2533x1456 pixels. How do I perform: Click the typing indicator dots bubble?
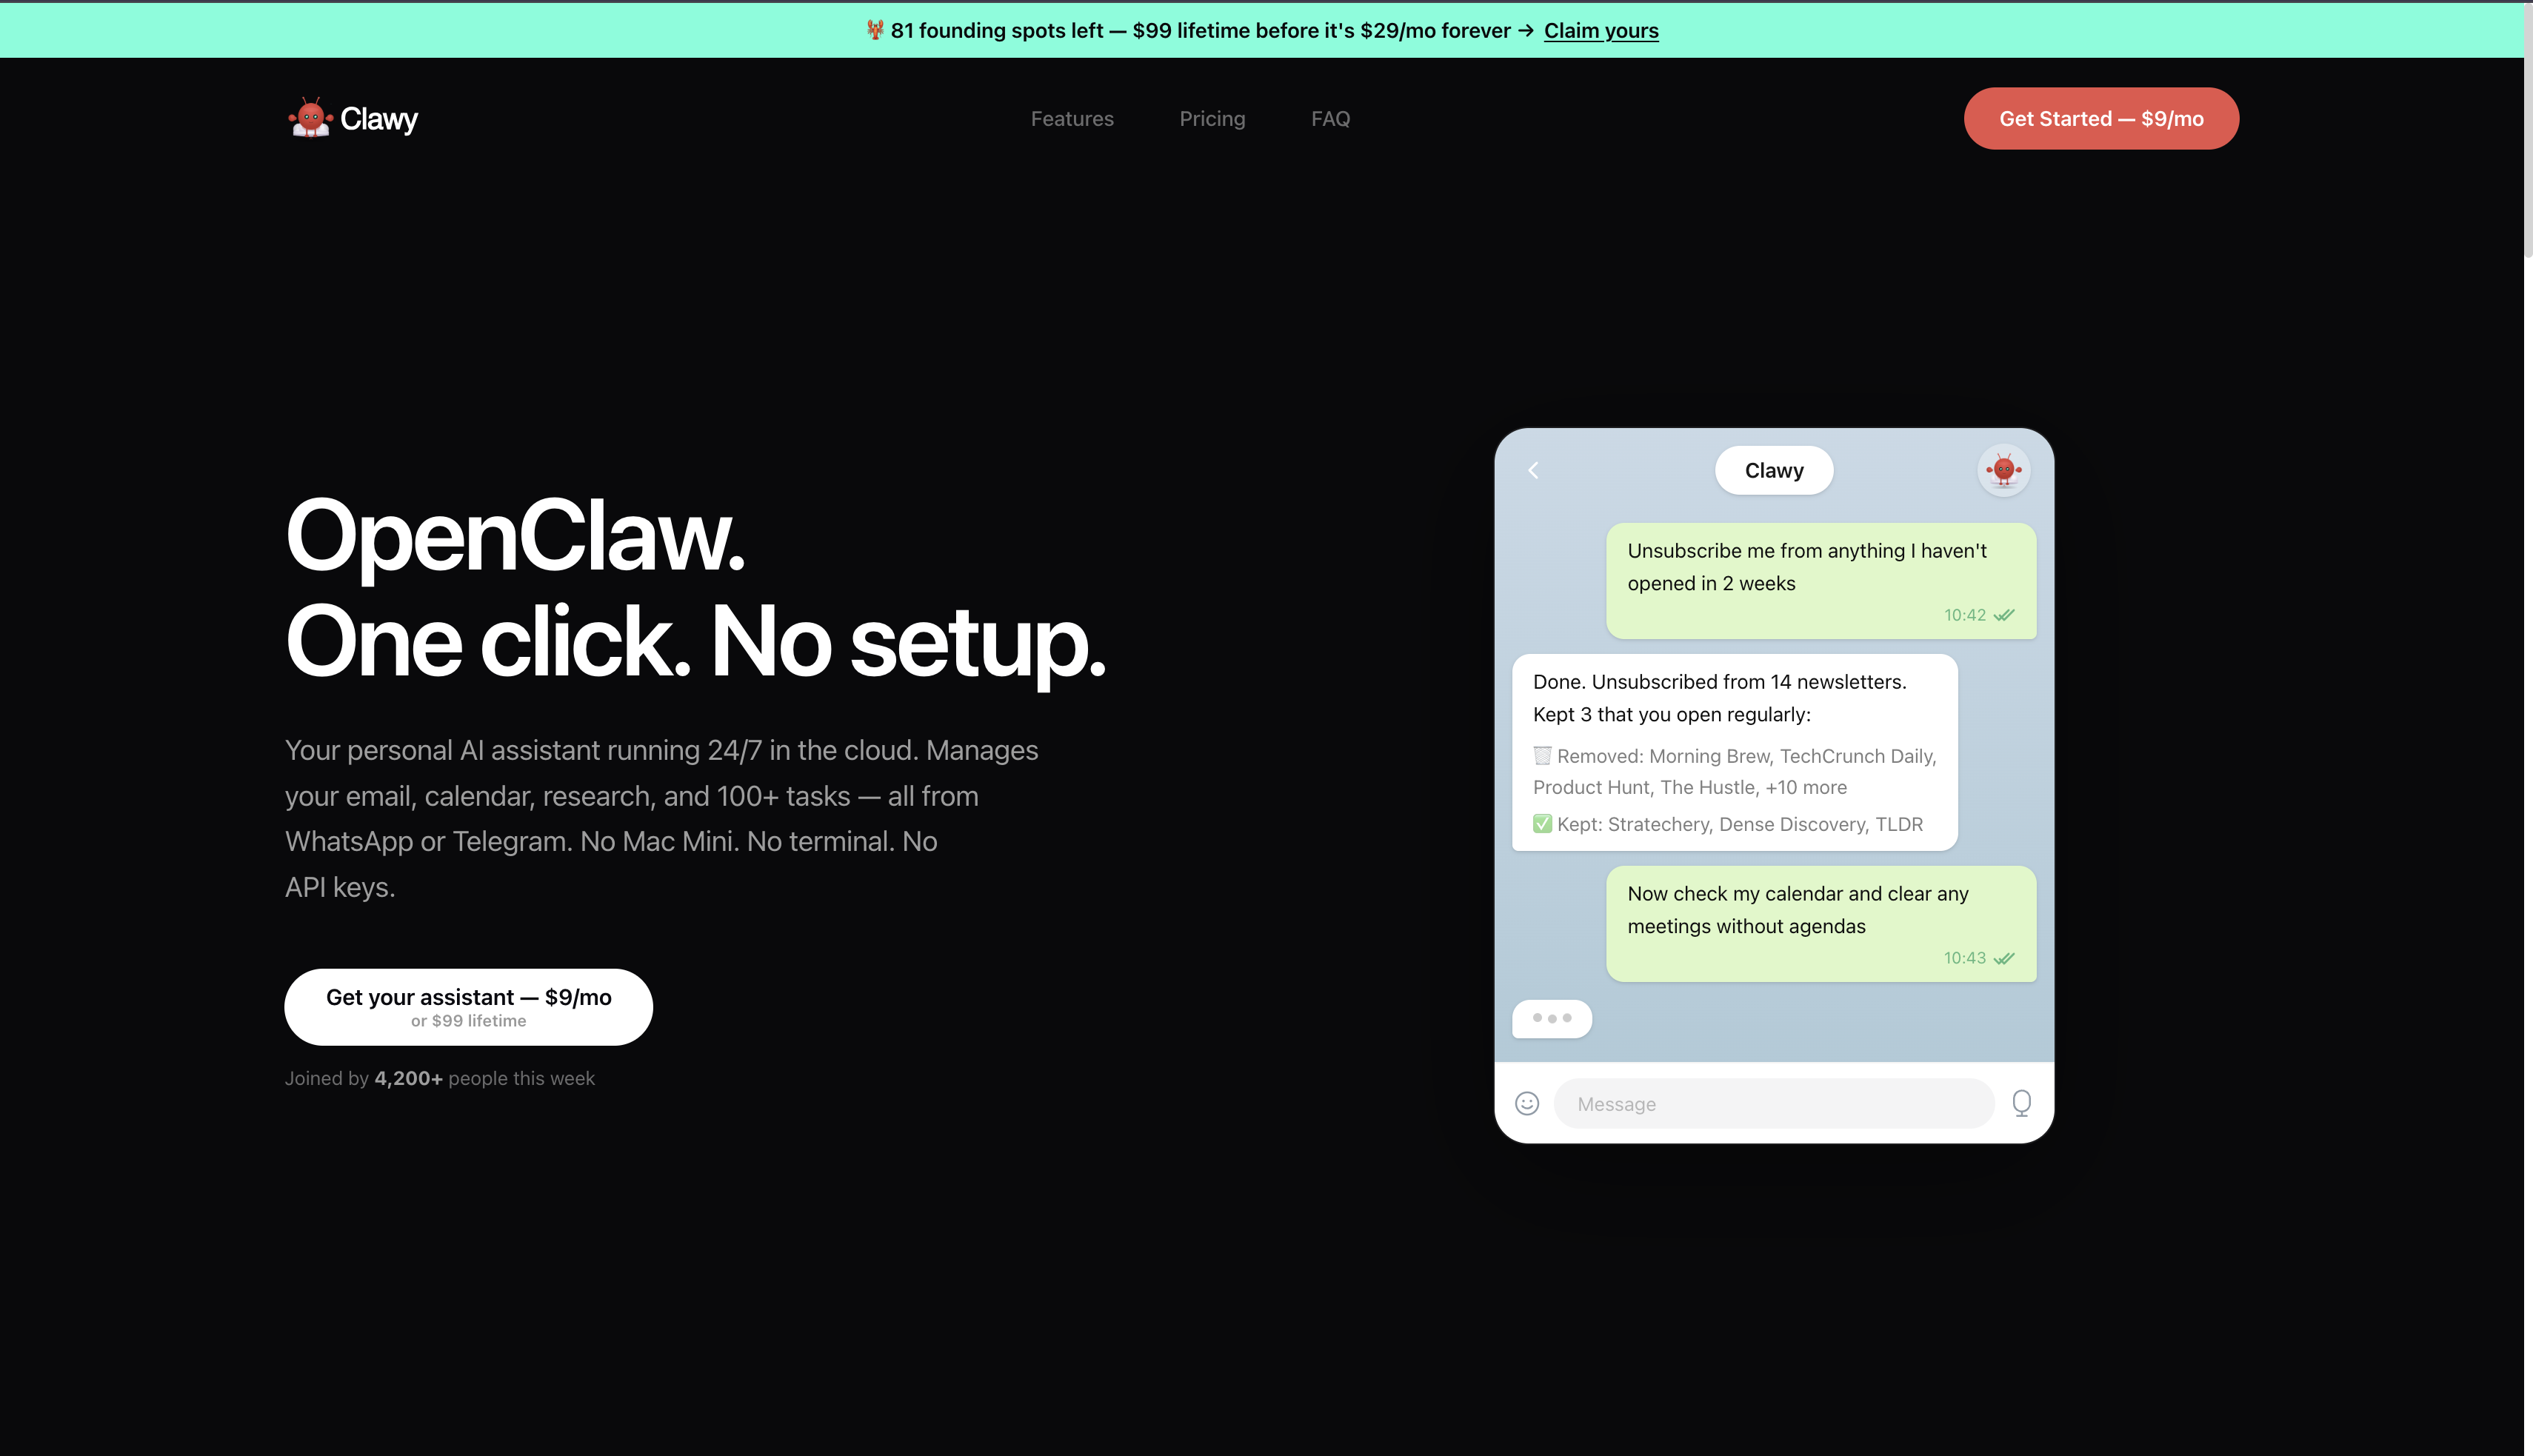click(x=1551, y=1018)
